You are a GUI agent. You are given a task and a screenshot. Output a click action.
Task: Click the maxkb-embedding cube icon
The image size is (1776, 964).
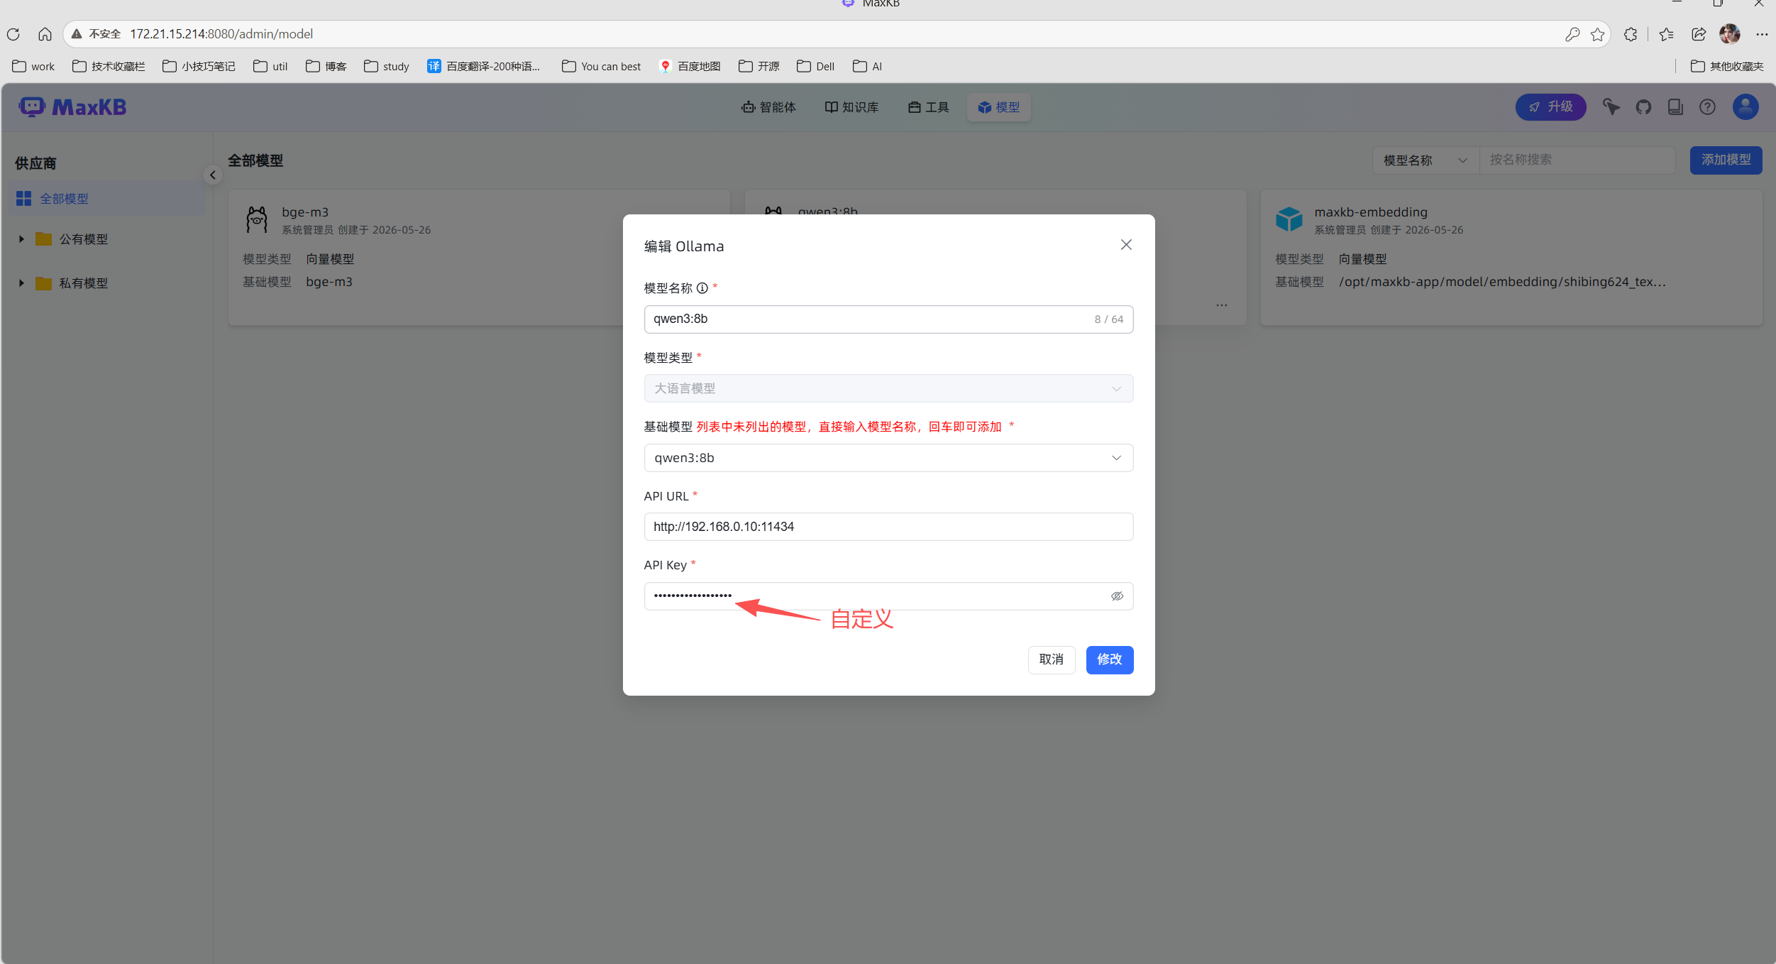(x=1289, y=220)
